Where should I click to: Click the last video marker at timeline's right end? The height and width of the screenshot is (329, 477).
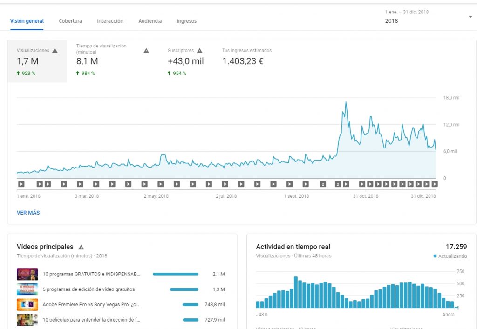(x=434, y=184)
